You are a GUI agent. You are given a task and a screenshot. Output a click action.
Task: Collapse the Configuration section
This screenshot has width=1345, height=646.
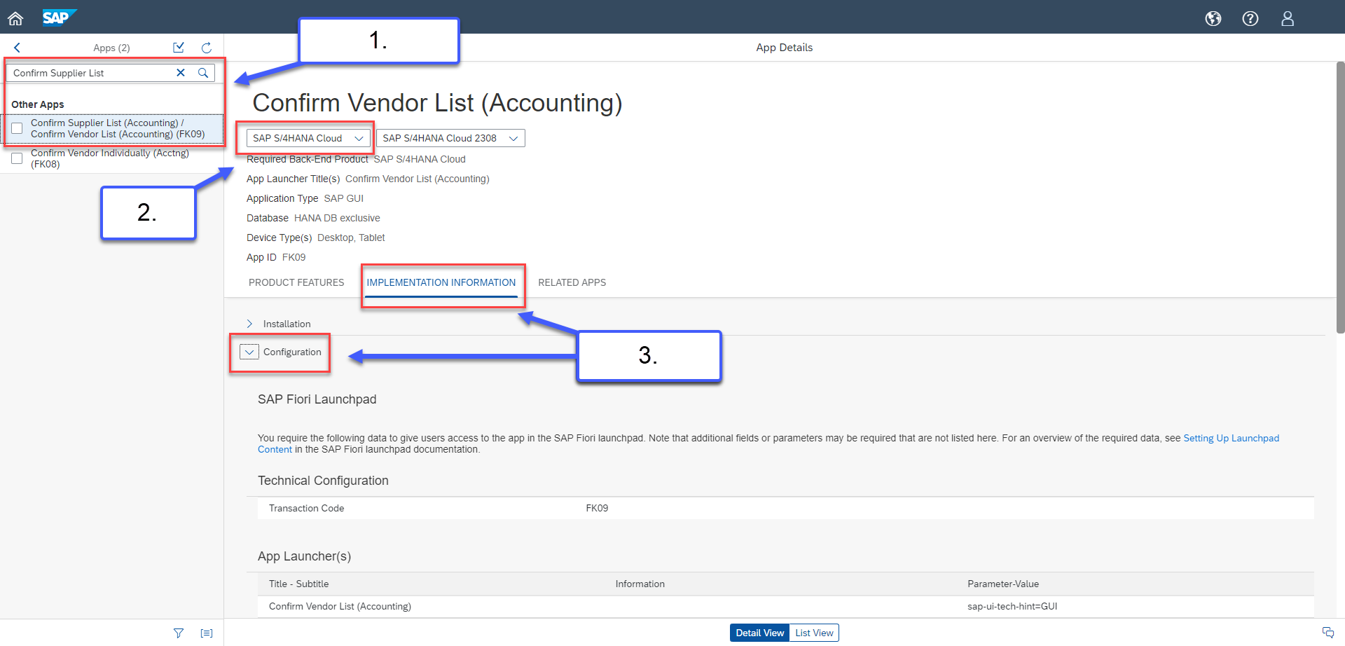coord(249,352)
